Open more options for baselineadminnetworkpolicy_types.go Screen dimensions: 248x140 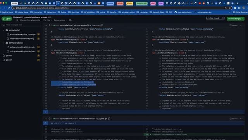point(241,119)
